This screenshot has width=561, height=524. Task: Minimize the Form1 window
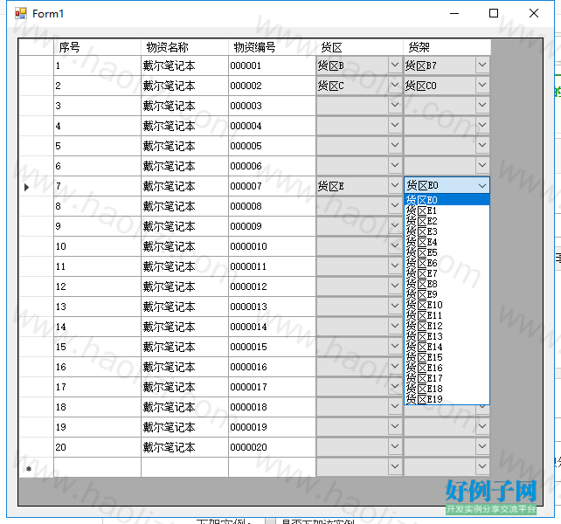point(454,14)
